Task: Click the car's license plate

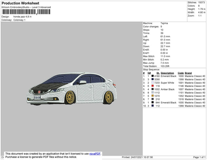Action: pyautogui.click(x=37, y=98)
